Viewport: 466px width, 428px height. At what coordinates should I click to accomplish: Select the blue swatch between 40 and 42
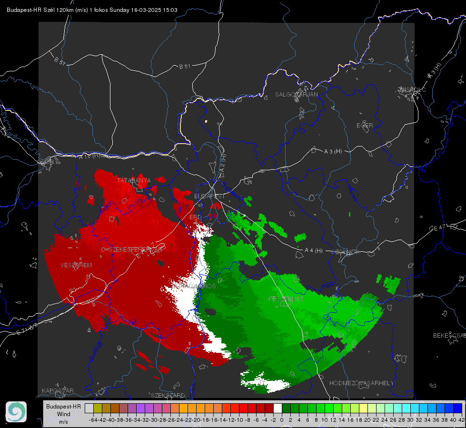(458, 408)
